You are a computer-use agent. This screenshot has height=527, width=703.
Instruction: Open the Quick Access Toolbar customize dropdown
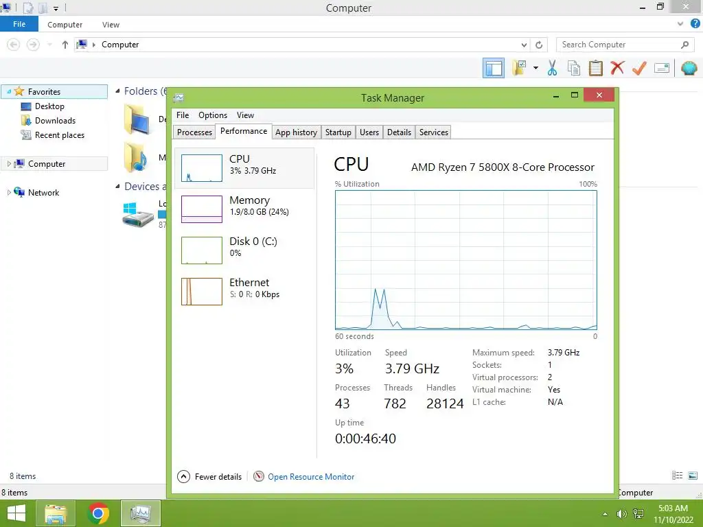[56, 8]
